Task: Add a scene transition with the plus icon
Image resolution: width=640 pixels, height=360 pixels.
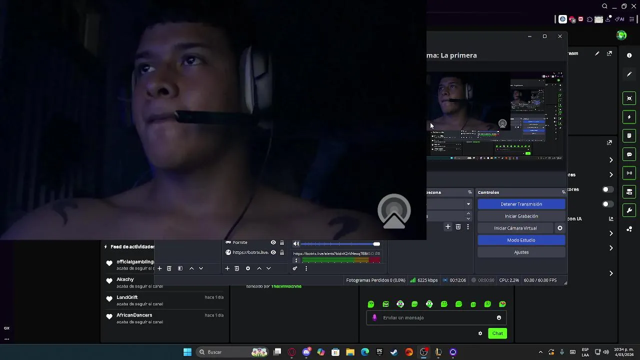Action: [448, 227]
